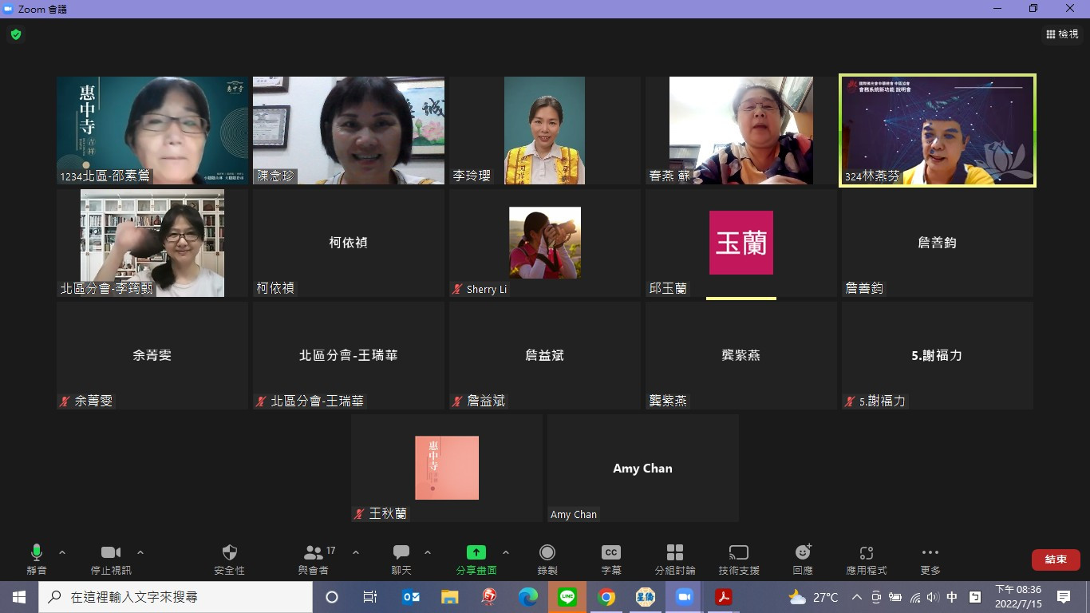Open the Security (安全性) shield icon
Viewport: 1090px width, 613px height.
[229, 553]
